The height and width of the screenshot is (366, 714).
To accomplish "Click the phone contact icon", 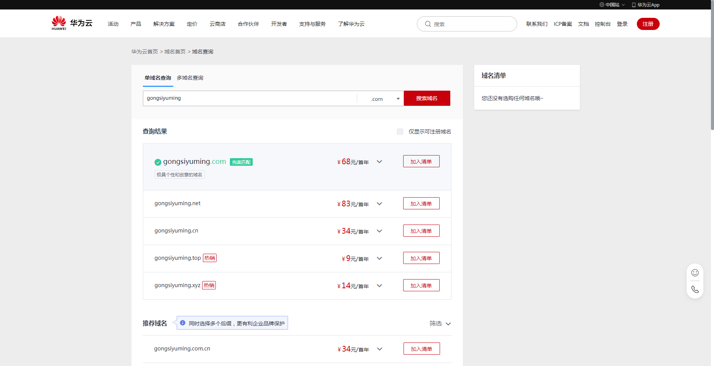I will (695, 289).
